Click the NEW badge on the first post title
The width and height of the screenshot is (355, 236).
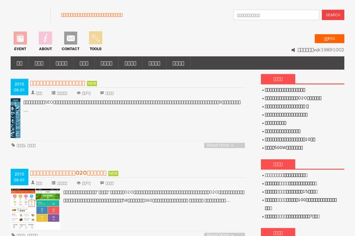click(x=92, y=83)
